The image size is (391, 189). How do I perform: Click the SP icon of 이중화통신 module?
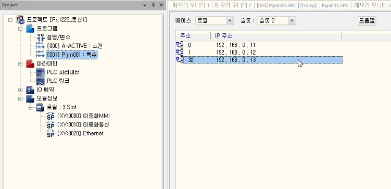pos(51,124)
